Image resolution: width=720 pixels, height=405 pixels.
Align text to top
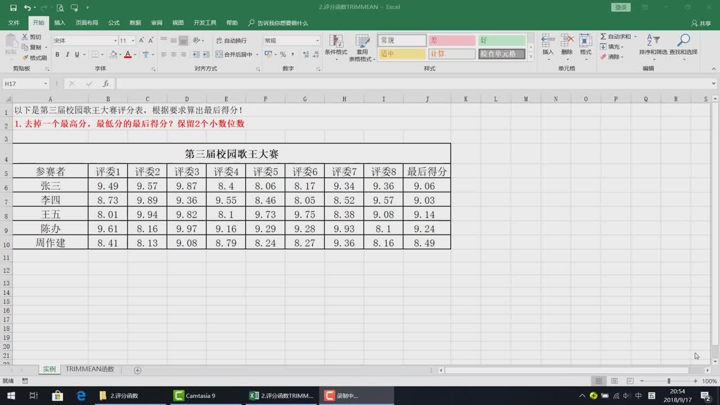[x=164, y=40]
